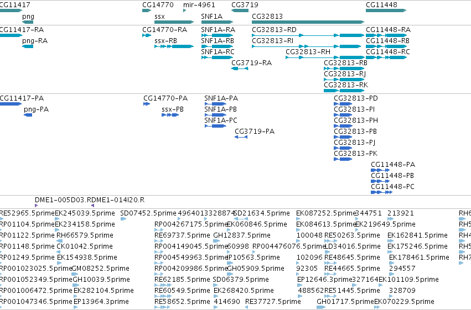Click transcript CG11417-RA
This screenshot has width=471, height=310.
pyautogui.click(x=11, y=35)
